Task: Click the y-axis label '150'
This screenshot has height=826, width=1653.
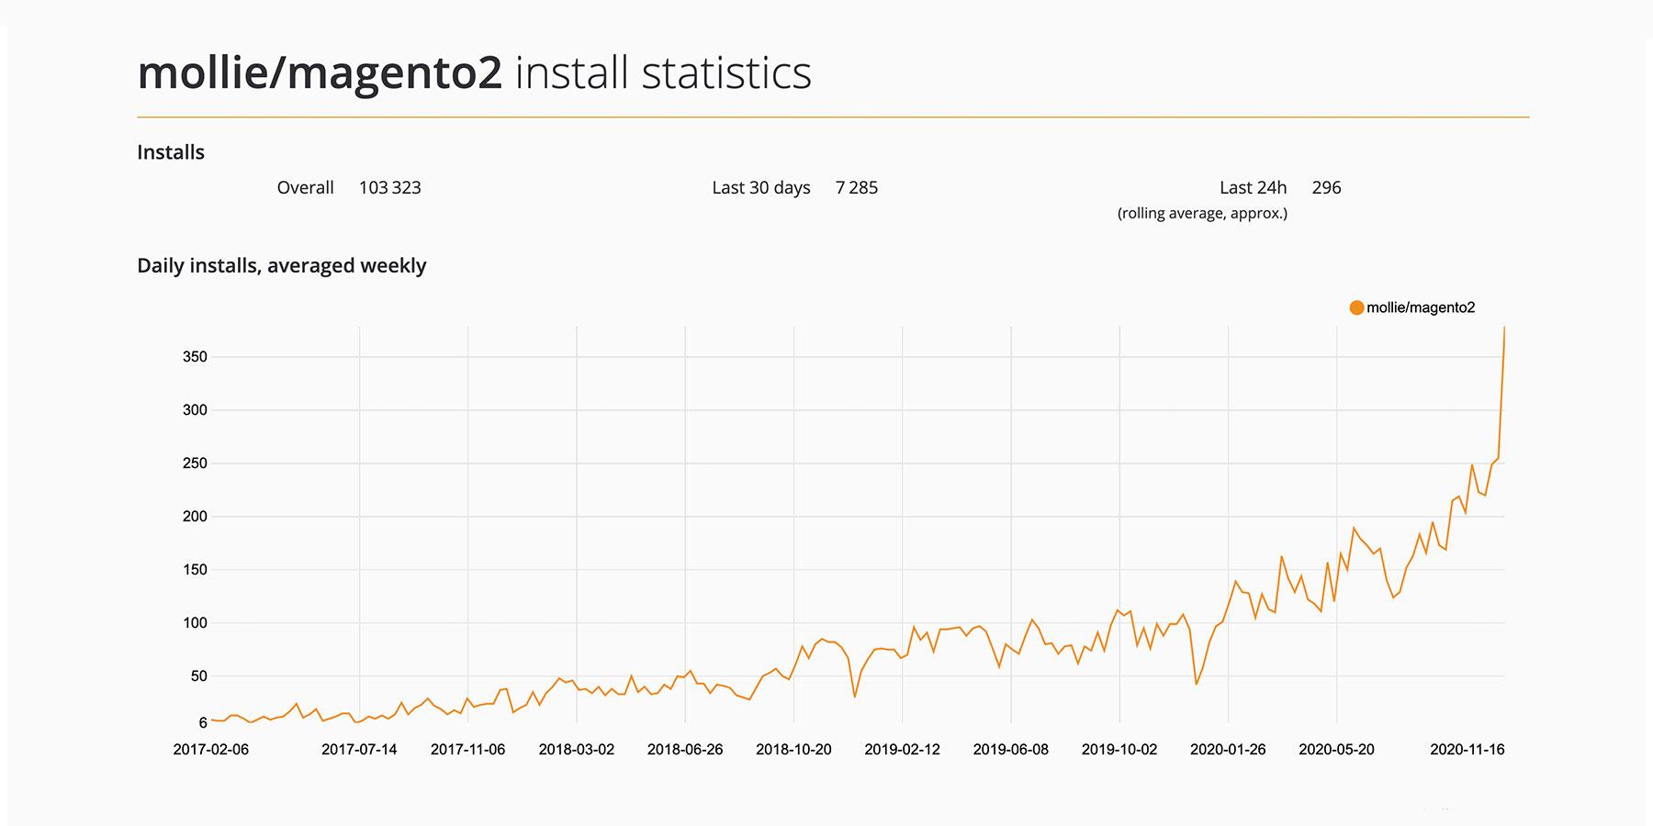Action: coord(196,570)
